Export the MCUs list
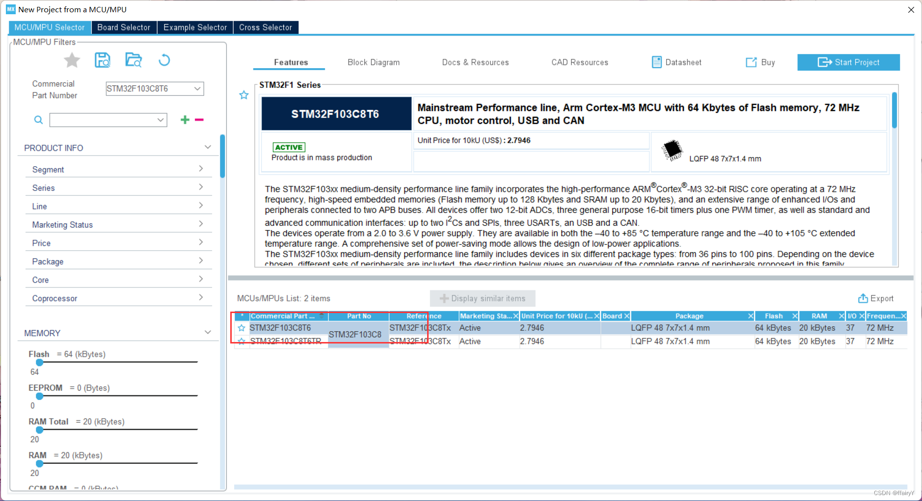 (x=875, y=298)
